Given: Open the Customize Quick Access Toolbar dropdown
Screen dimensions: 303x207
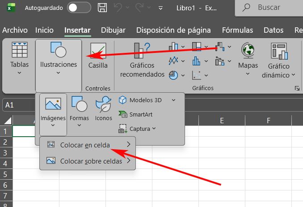Looking at the screenshot, I should 160,8.
